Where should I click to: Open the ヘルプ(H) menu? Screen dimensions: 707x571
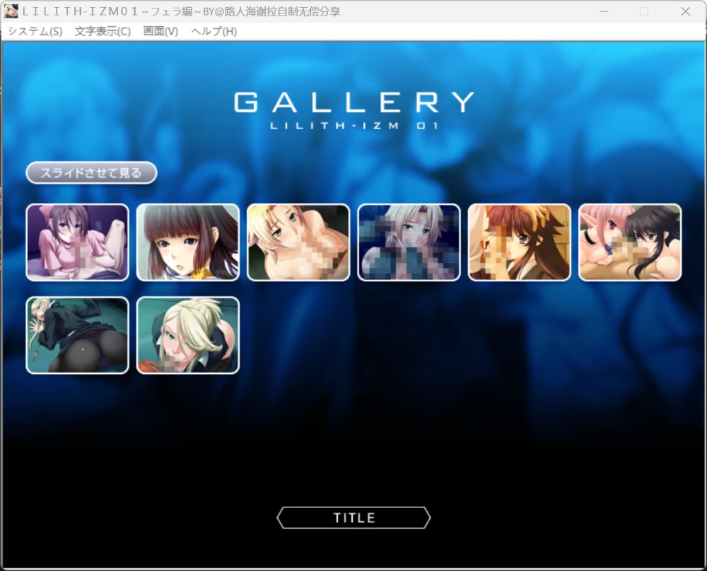pos(214,32)
